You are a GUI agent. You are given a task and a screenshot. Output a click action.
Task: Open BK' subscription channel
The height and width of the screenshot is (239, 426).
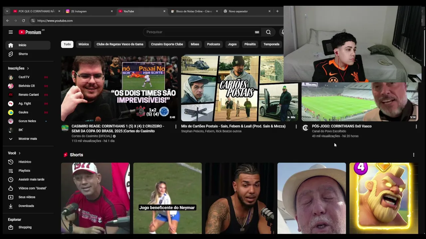28,130
